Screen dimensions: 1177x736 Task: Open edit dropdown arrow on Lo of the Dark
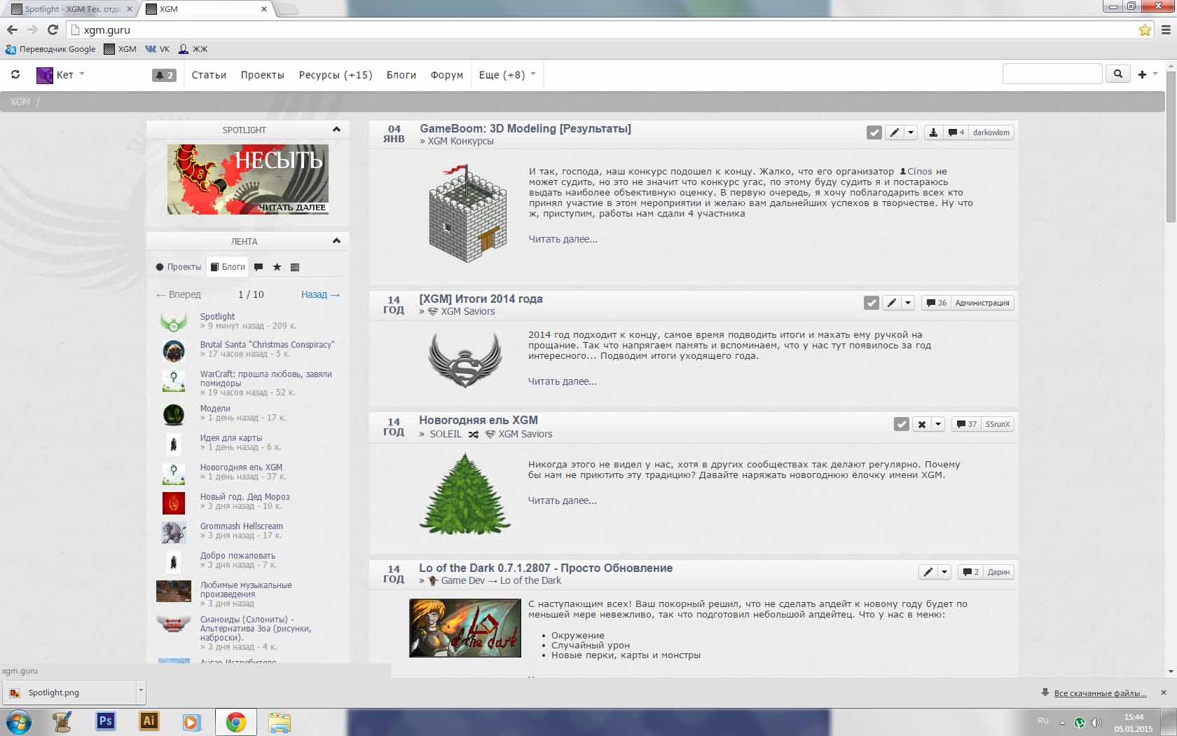click(944, 572)
